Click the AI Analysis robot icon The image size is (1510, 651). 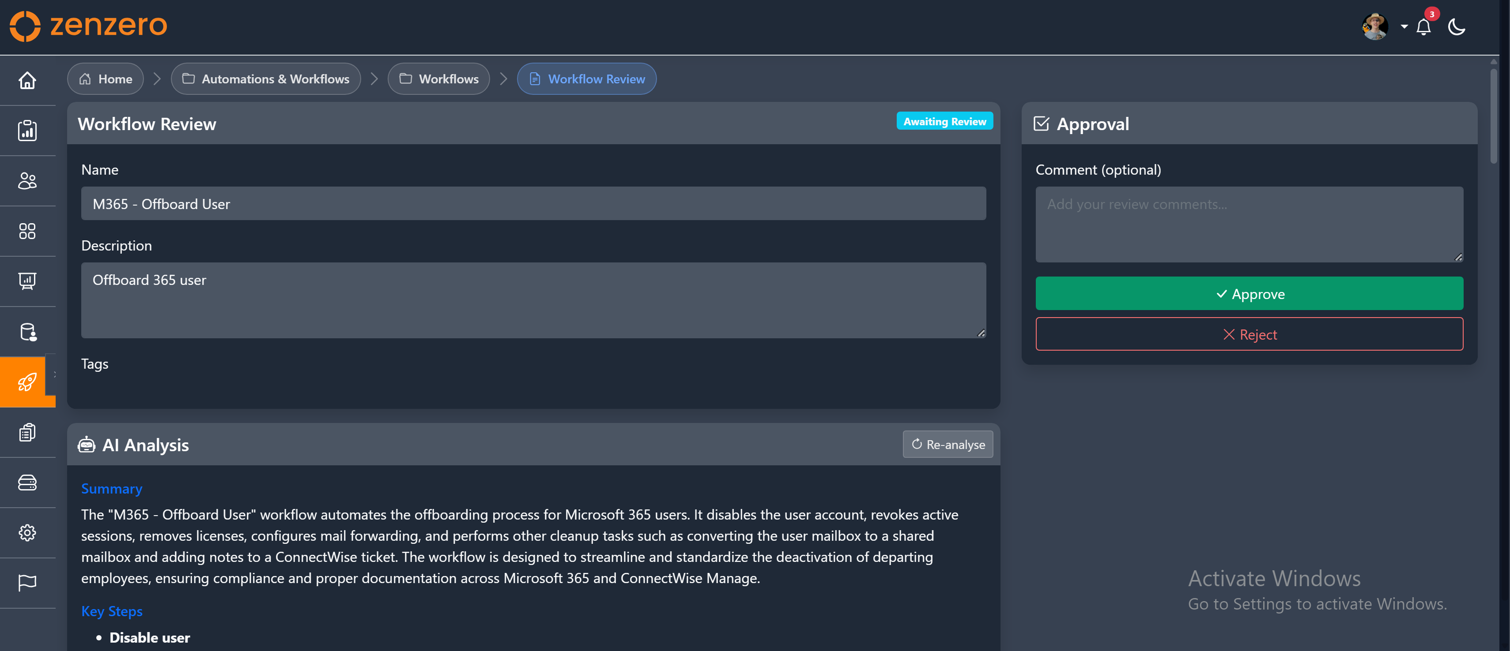click(x=86, y=445)
